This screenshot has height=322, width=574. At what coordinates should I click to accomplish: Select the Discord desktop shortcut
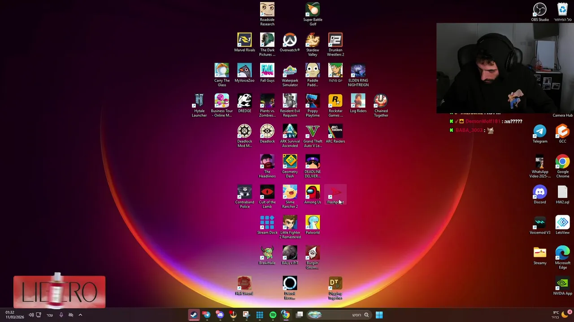click(540, 195)
